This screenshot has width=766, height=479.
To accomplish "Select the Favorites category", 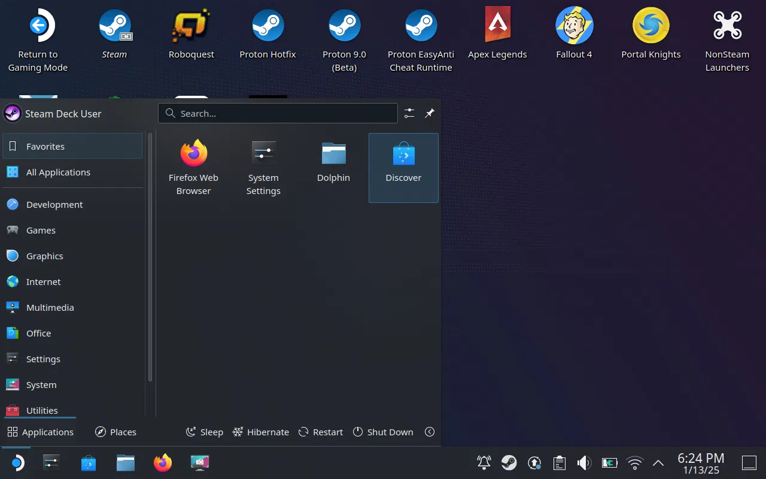I will click(72, 146).
